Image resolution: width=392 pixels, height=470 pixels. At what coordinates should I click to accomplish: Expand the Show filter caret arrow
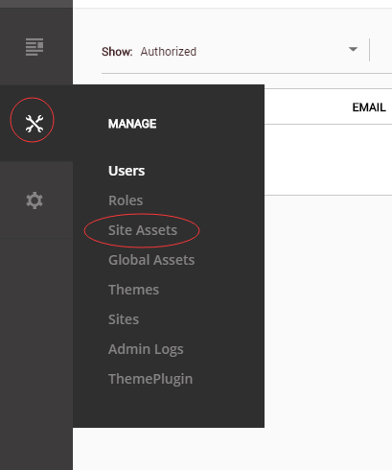pyautogui.click(x=353, y=49)
